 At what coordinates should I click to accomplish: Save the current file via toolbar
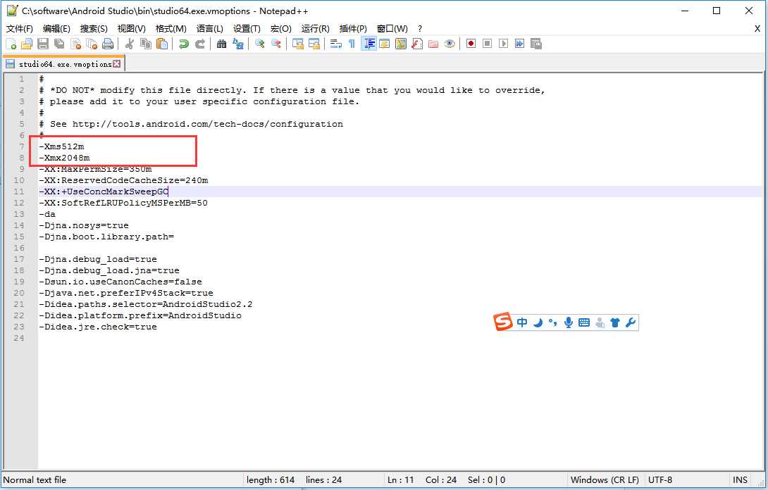(43, 44)
